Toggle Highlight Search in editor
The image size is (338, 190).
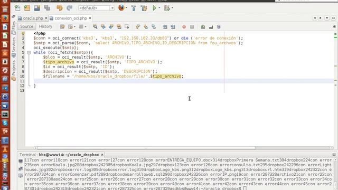[x=119, y=27]
